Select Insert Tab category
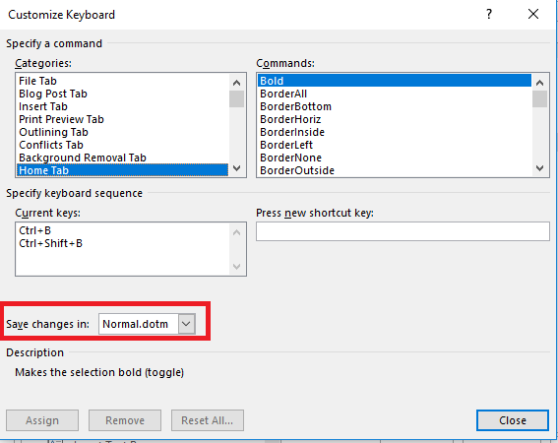 point(43,106)
